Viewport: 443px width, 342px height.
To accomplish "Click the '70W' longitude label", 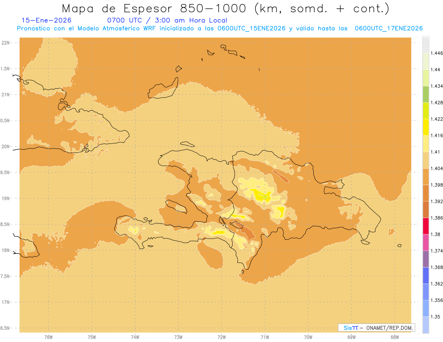I will point(308,337).
